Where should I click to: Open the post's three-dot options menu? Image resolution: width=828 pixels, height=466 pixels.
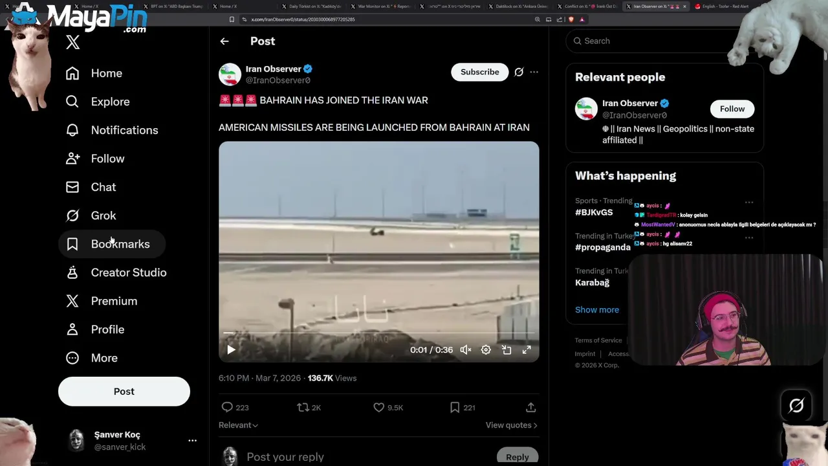click(534, 72)
